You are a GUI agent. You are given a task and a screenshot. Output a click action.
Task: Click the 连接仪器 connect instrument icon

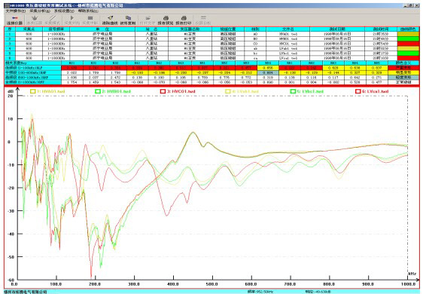click(x=14, y=20)
